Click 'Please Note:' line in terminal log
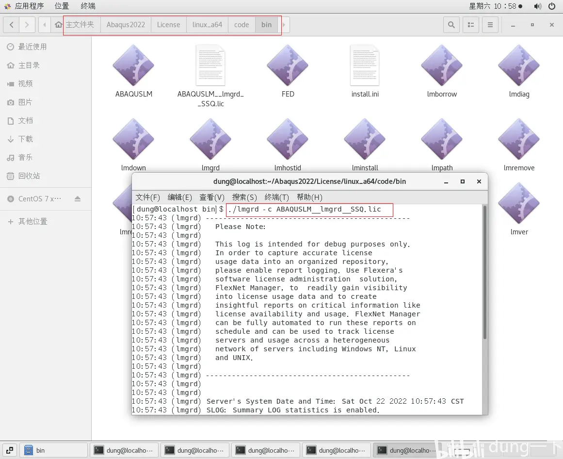Screen dimensions: 563x459 click(x=240, y=227)
